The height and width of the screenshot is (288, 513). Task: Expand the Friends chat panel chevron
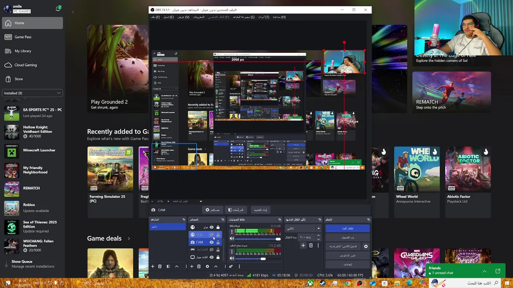tap(484, 271)
